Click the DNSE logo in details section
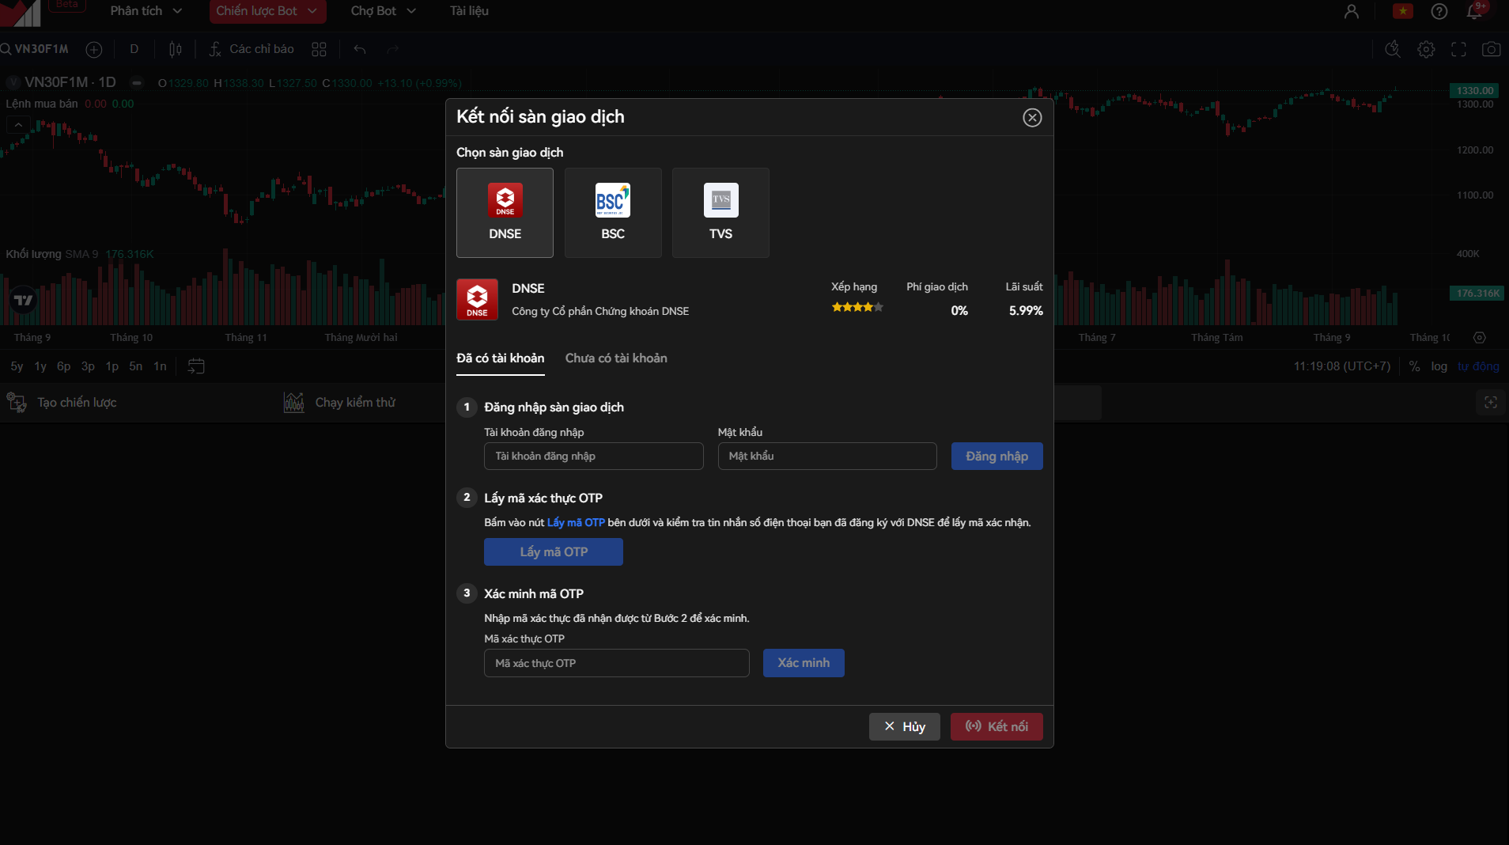The image size is (1509, 845). [477, 299]
